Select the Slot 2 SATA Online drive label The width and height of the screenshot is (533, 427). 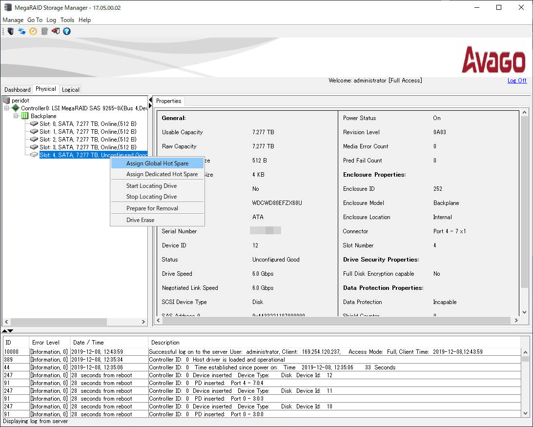point(88,140)
